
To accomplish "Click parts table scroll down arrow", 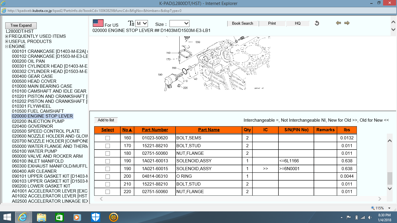I will tap(390, 189).
